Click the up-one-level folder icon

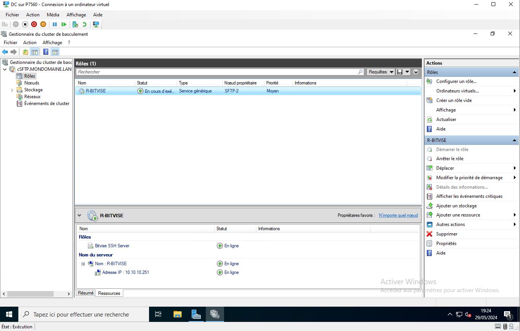[x=25, y=52]
